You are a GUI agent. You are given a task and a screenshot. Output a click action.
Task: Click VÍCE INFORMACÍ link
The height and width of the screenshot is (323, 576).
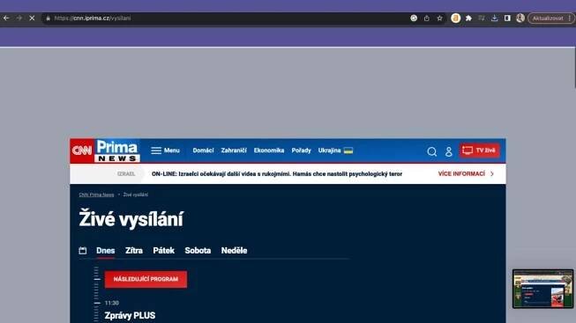click(x=466, y=173)
